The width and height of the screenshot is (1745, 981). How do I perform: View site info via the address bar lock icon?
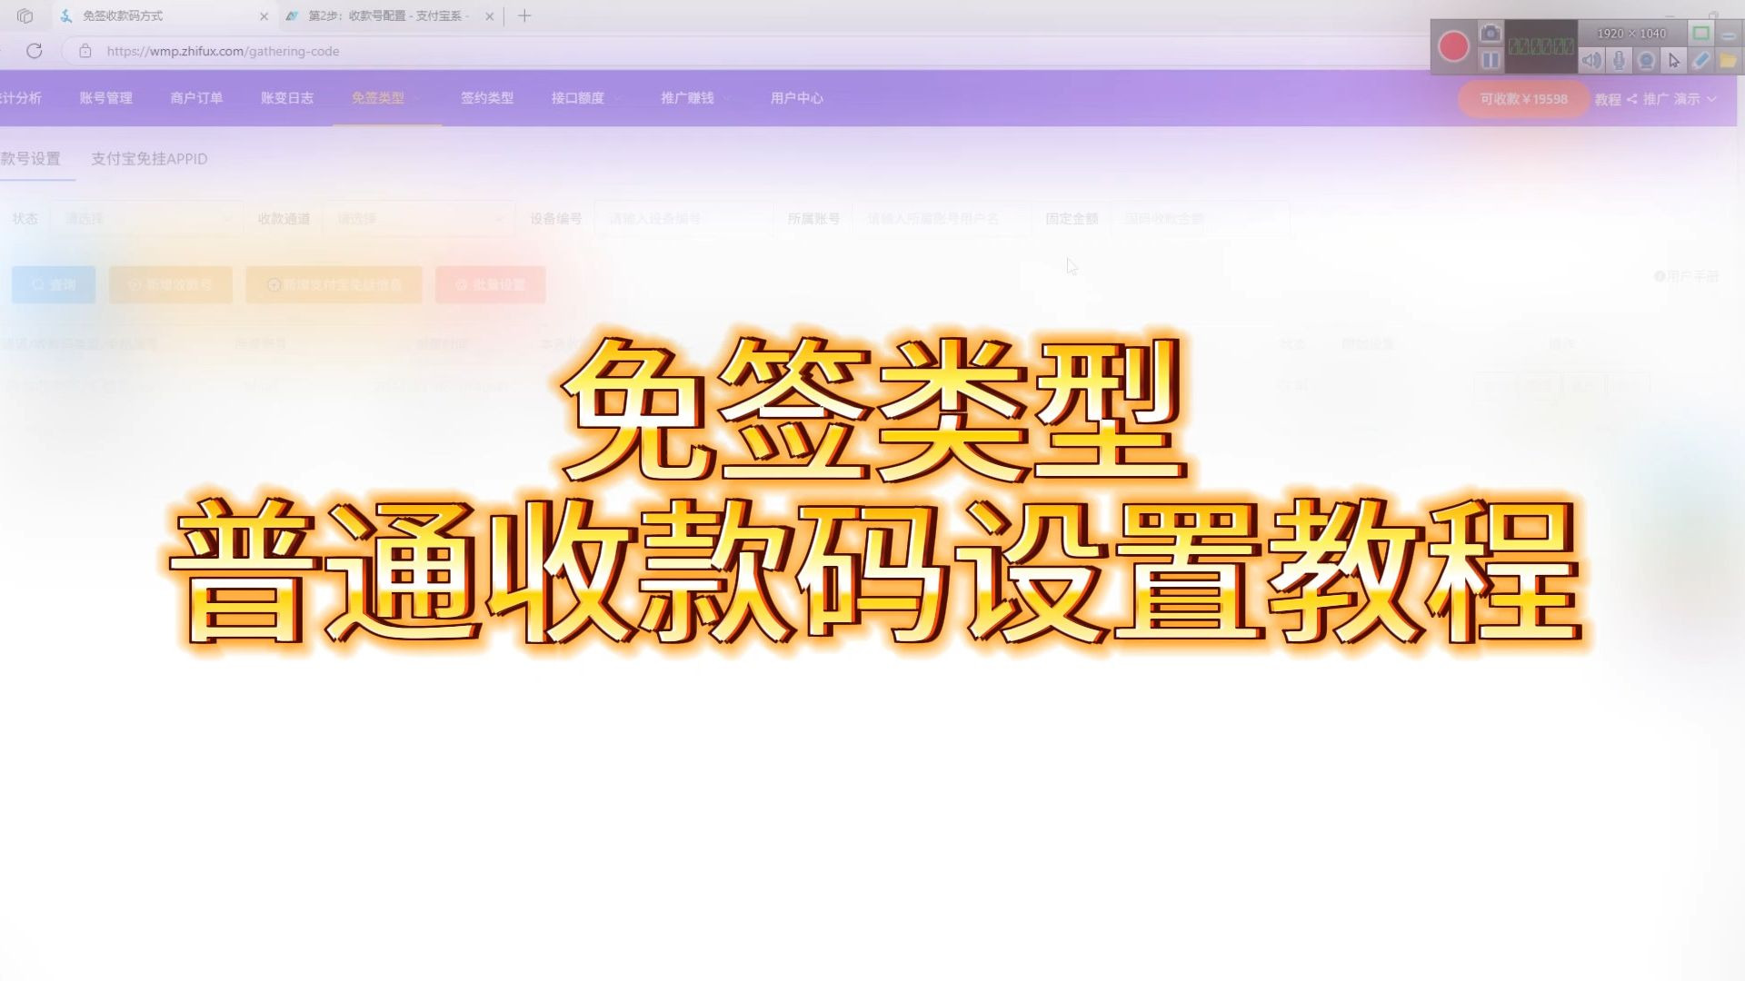coord(85,51)
